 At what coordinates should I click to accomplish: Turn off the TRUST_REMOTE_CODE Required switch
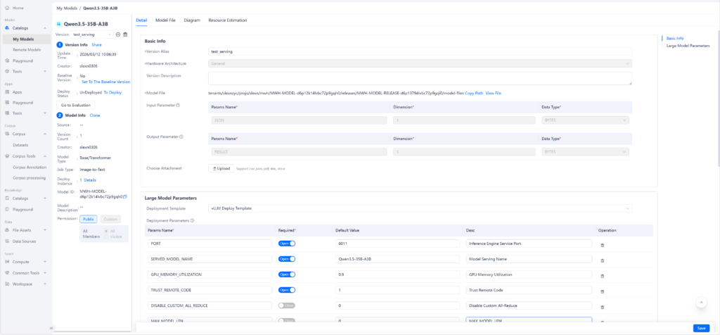[287, 290]
